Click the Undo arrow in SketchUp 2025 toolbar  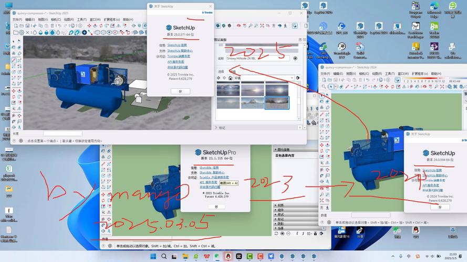pos(59,26)
